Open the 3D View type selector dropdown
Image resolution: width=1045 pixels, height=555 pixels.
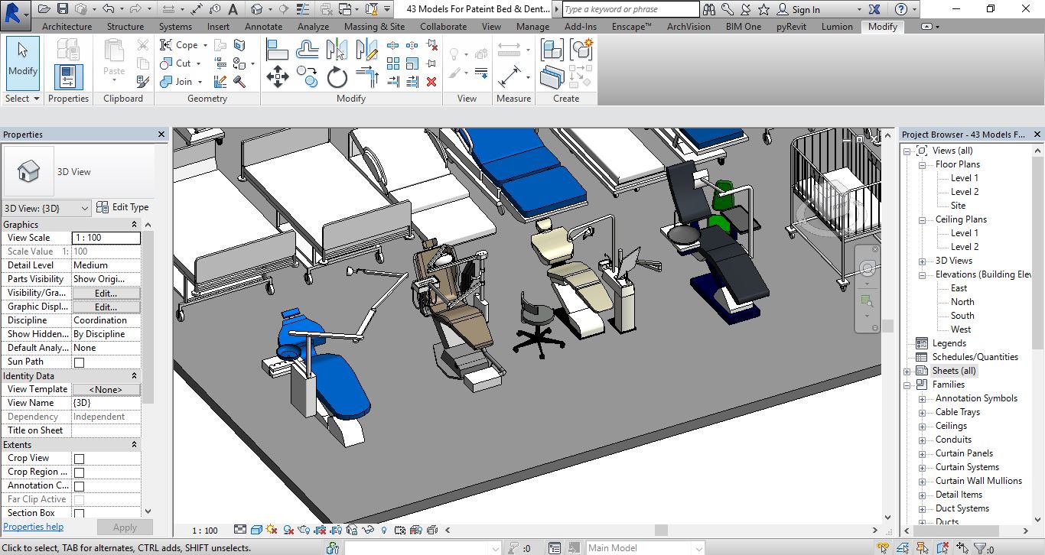pos(83,208)
